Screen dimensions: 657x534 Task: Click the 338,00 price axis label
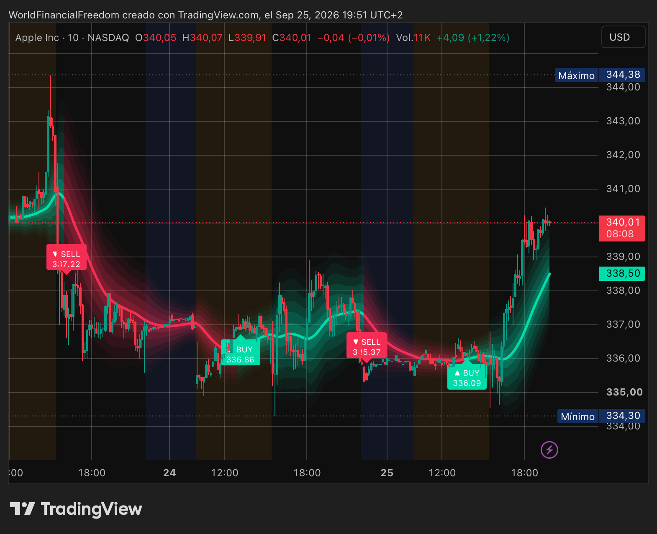[623, 290]
